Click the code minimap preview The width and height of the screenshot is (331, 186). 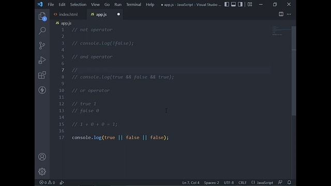coord(281,31)
